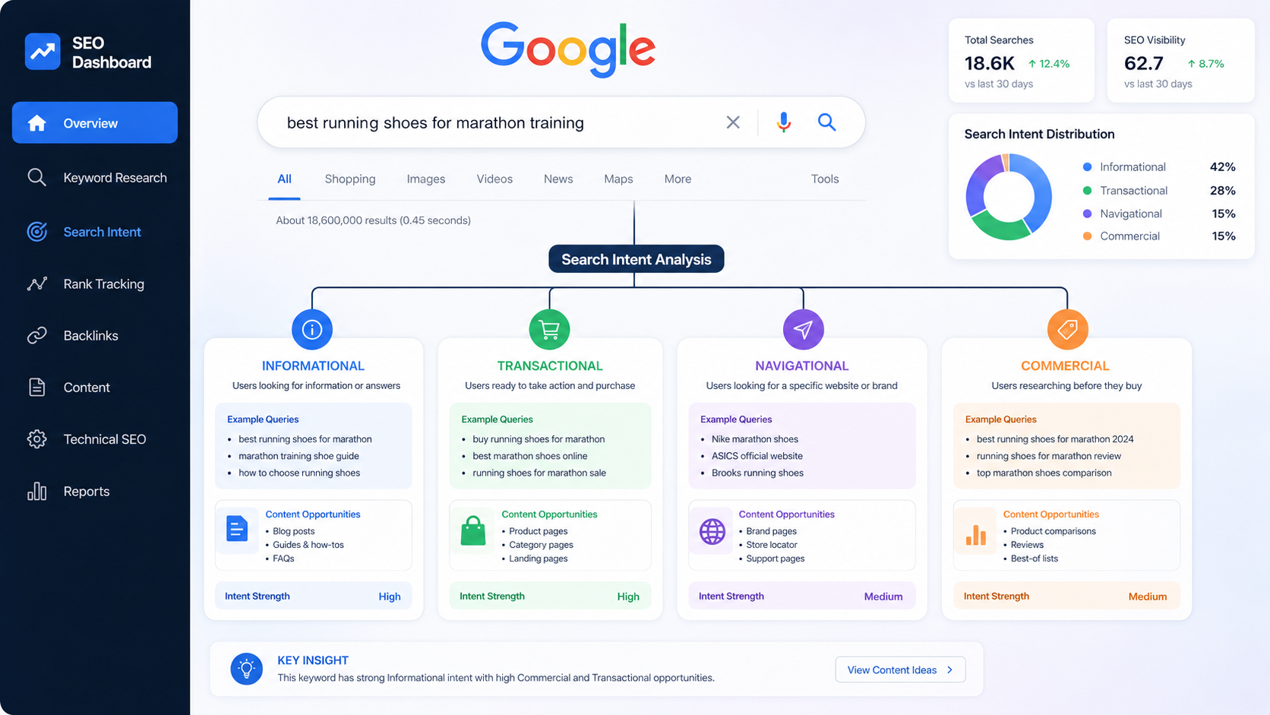This screenshot has width=1270, height=715.
Task: Click the NAVIGATIONAL card heading
Action: point(802,365)
